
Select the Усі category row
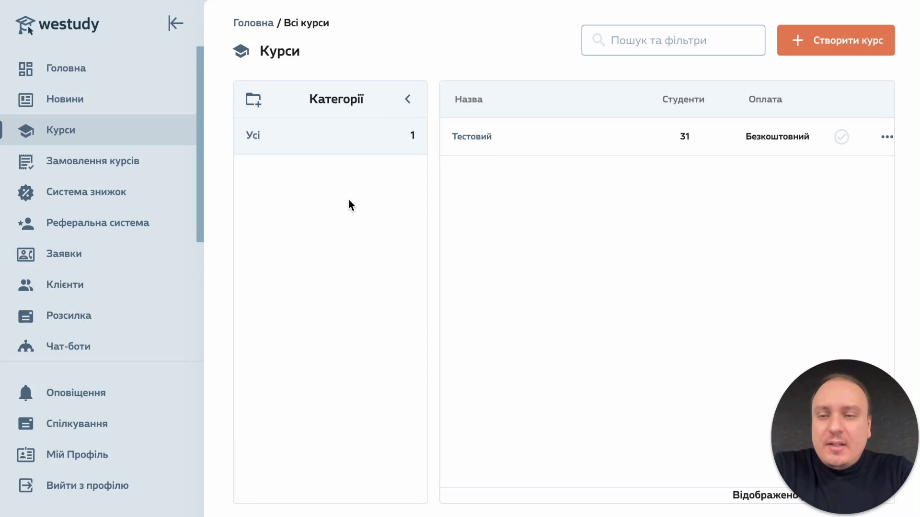(x=330, y=135)
